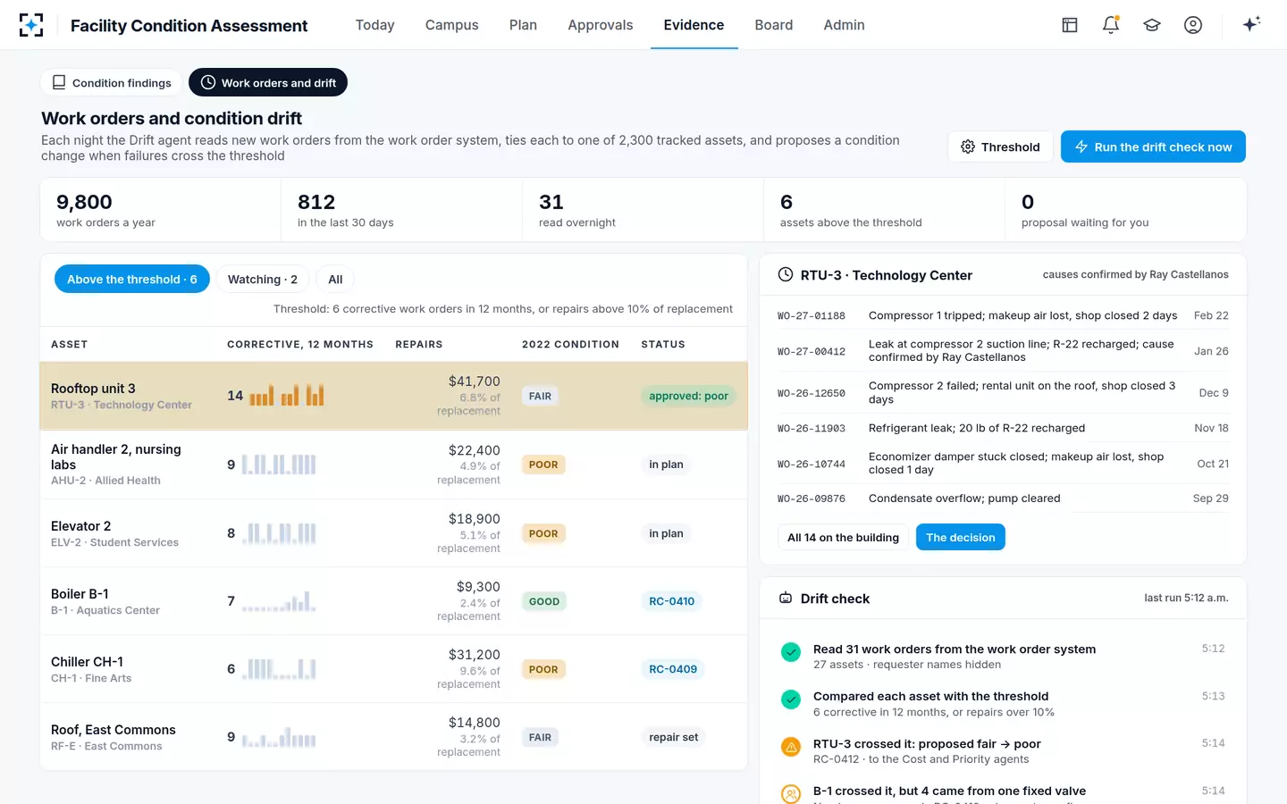Click Run the drift check now
Image resolution: width=1287 pixels, height=804 pixels.
click(1153, 147)
